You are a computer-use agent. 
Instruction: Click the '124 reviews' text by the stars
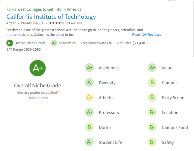point(74,23)
